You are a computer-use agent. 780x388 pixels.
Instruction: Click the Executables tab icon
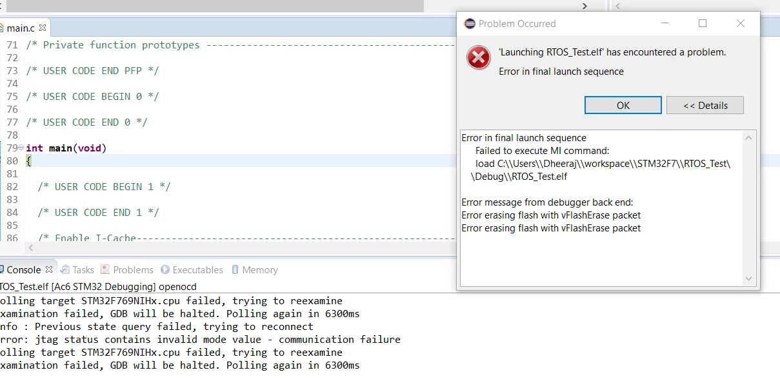(165, 269)
